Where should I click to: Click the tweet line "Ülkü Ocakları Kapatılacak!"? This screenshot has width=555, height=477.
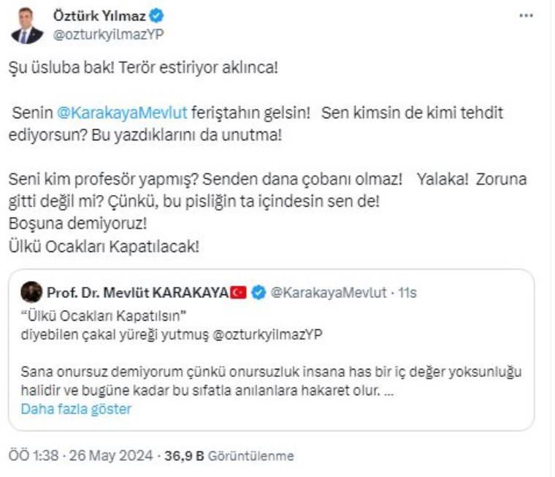[x=104, y=247]
